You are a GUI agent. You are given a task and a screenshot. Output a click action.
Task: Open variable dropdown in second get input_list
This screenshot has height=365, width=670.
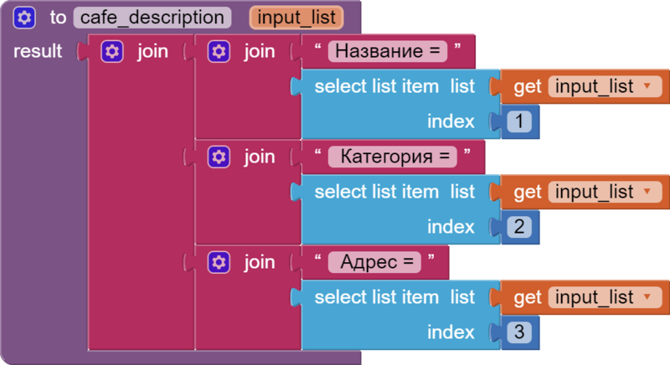pyautogui.click(x=646, y=193)
